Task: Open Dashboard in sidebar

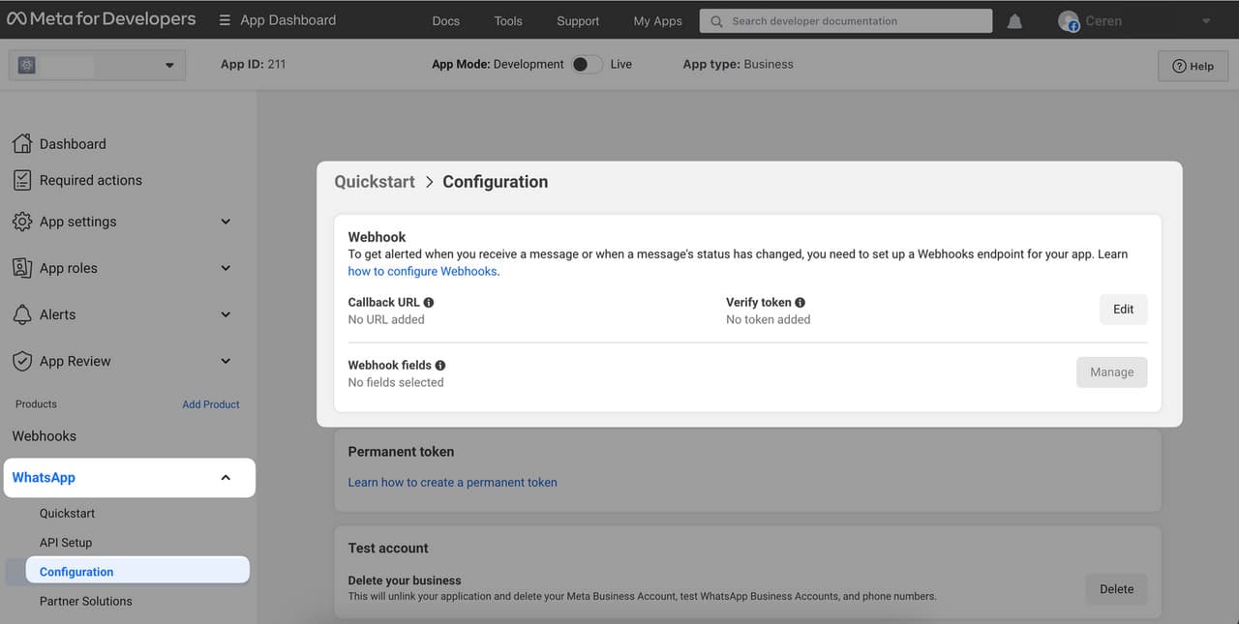Action: [73, 144]
